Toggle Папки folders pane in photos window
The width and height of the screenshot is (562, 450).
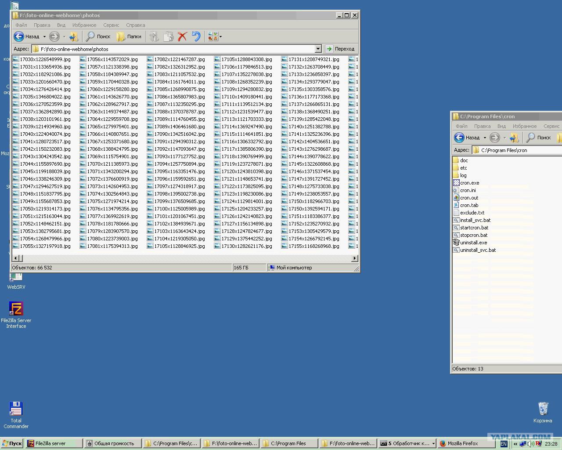129,36
